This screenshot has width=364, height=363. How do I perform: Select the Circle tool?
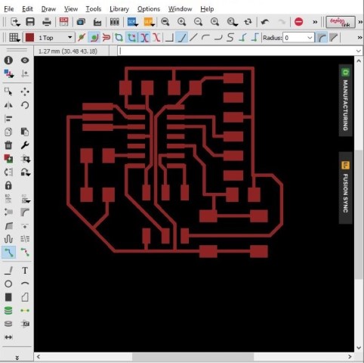(8, 284)
